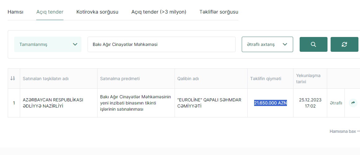
Task: Switch to Təkliflər sorğusu tab
Action: click(x=219, y=12)
